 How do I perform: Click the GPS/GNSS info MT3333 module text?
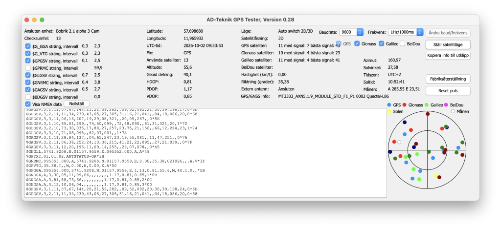(x=334, y=96)
